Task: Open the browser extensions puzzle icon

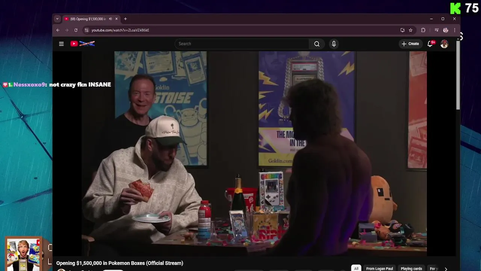Action: coord(423,30)
